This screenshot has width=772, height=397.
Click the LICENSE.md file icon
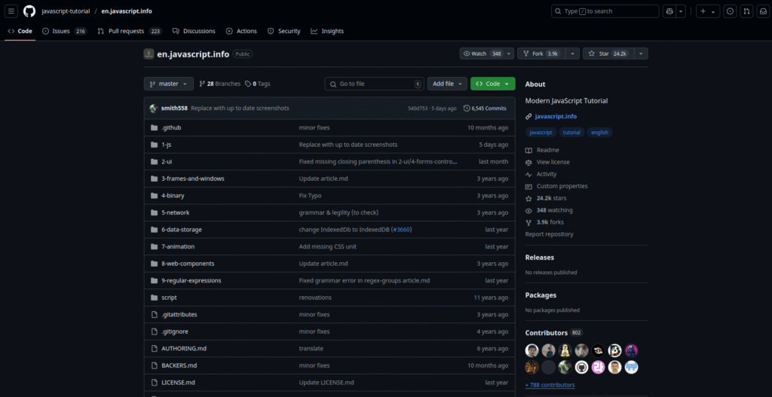click(154, 382)
